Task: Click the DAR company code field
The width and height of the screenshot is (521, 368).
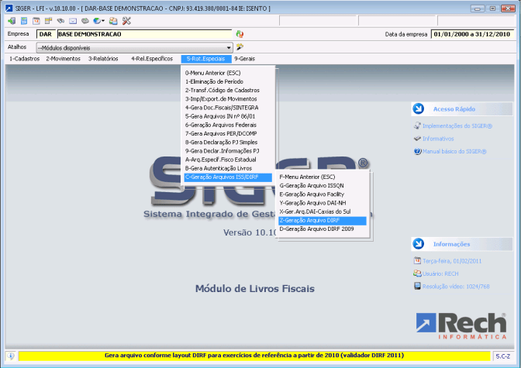Action: (46, 34)
